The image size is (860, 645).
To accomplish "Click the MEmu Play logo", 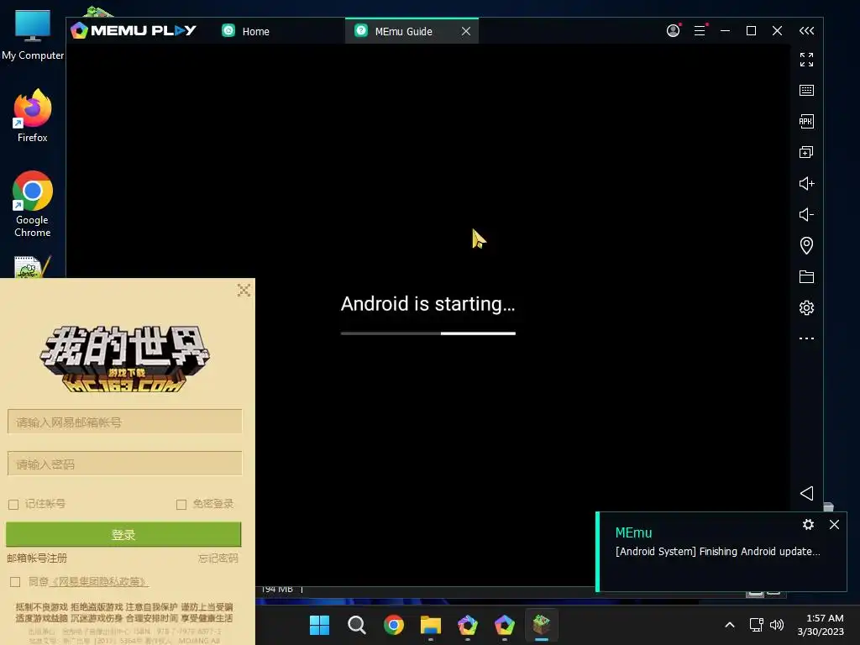I will 134,31.
